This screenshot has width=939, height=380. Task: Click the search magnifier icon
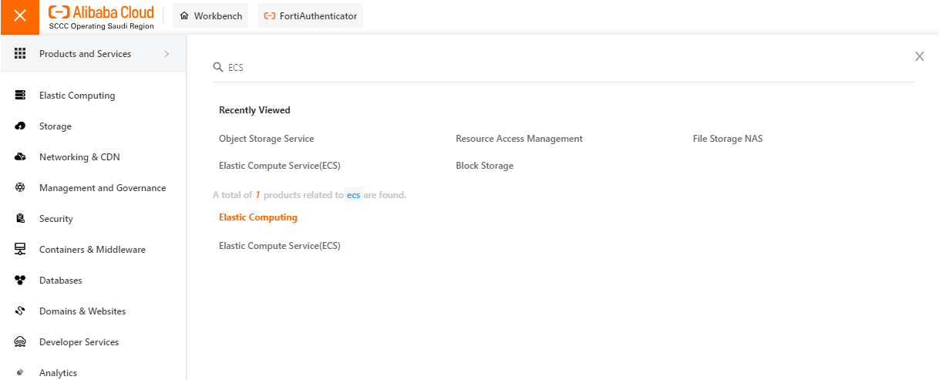[218, 68]
